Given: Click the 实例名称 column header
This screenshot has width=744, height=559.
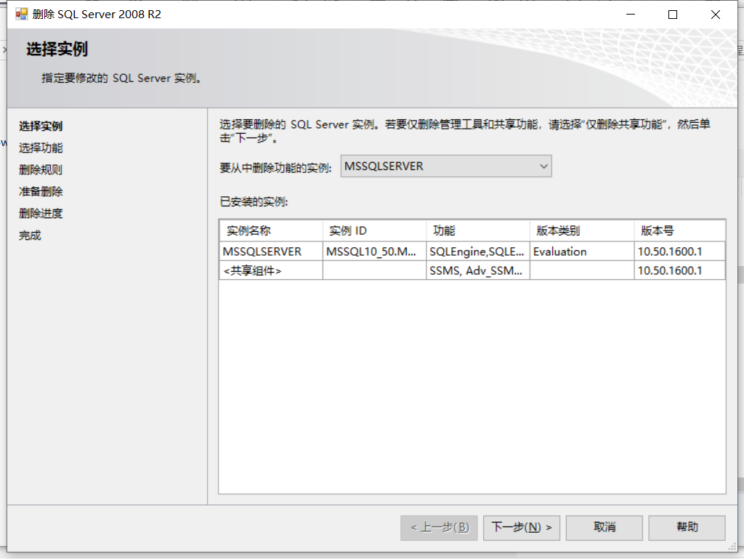Looking at the screenshot, I should point(271,230).
